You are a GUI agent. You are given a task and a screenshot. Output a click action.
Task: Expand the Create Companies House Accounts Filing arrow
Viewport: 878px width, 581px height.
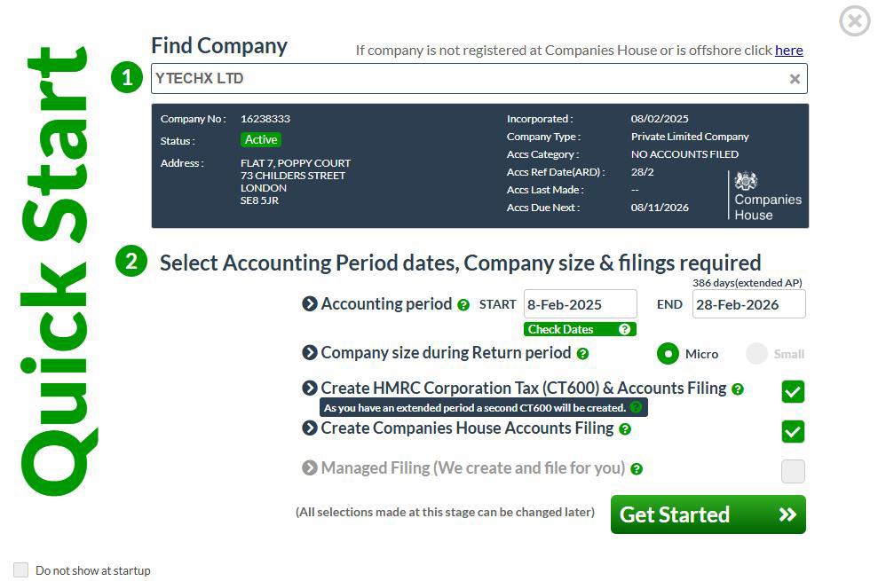310,428
